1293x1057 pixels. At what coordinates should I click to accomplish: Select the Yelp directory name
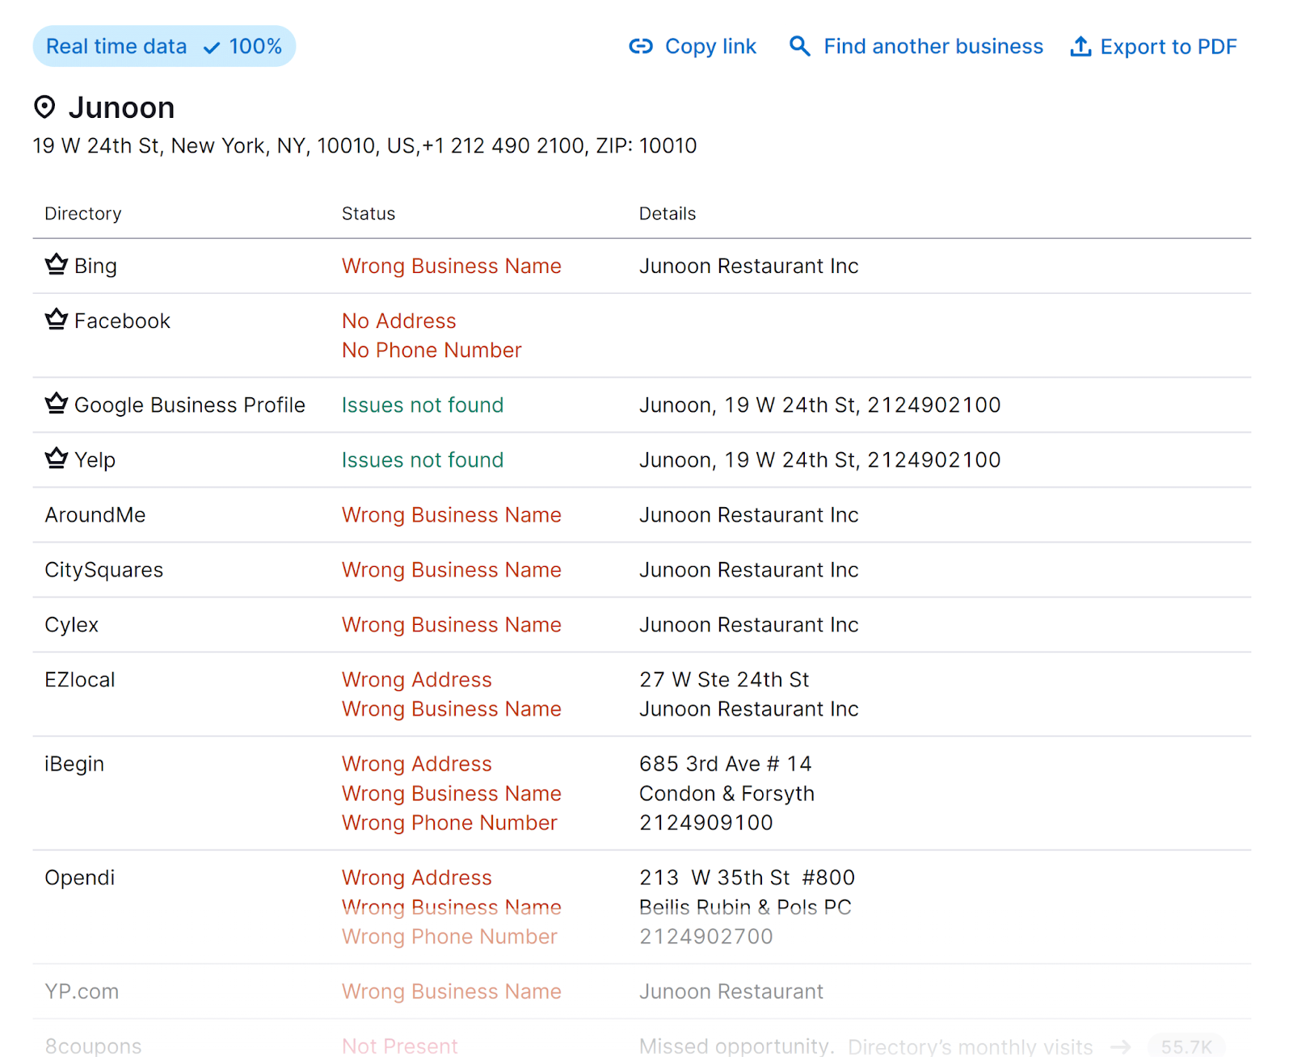pos(95,459)
